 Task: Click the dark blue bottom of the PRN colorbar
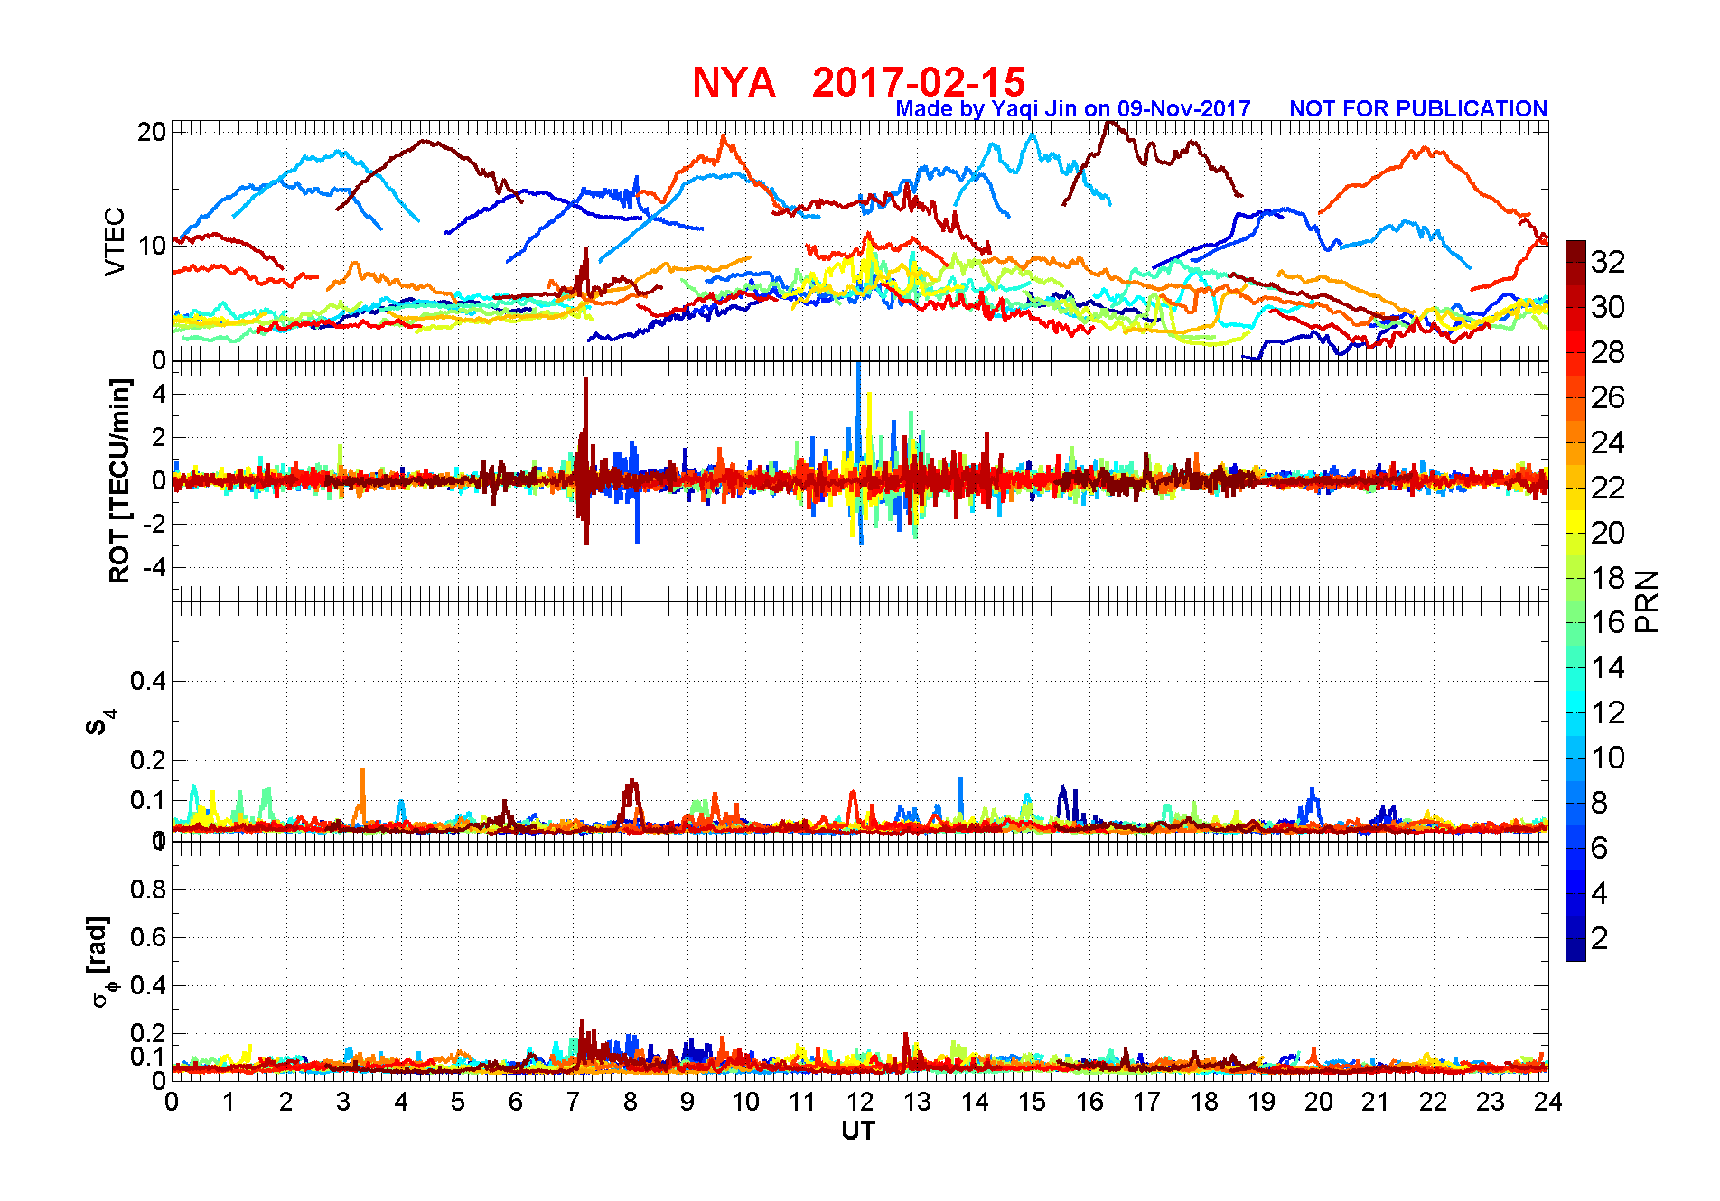click(1575, 950)
